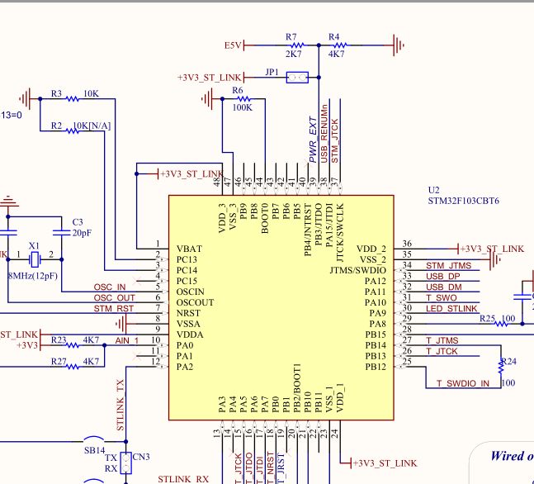The width and height of the screenshot is (534, 484).
Task: Click the PB2/BOOT1 pin name
Action: point(297,388)
